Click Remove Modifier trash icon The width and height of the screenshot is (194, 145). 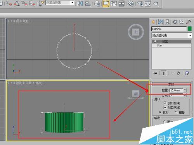(178, 73)
